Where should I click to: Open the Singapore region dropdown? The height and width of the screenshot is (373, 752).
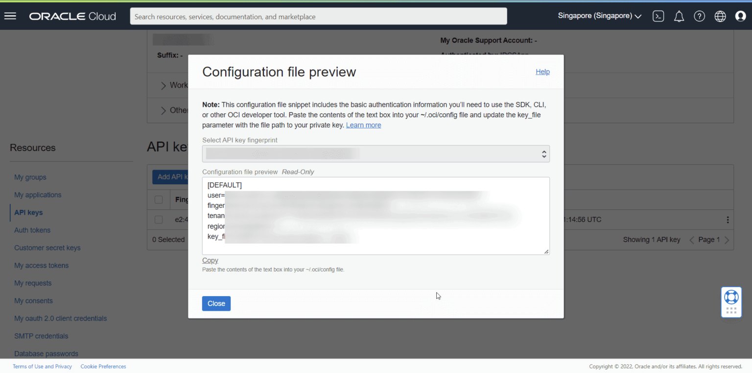(x=598, y=16)
